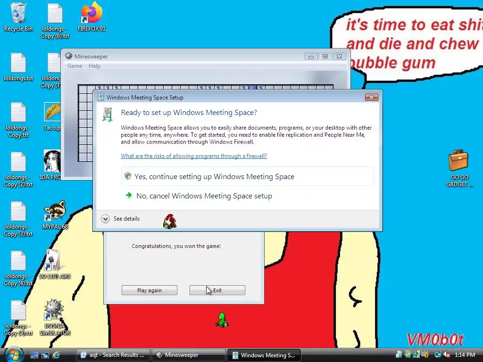
Task: Open the MYPAL 68 raccoon shortcut
Action: (x=55, y=215)
